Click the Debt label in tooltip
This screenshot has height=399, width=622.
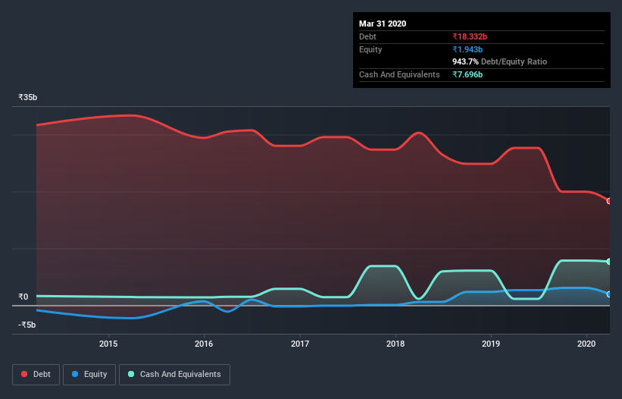click(367, 36)
